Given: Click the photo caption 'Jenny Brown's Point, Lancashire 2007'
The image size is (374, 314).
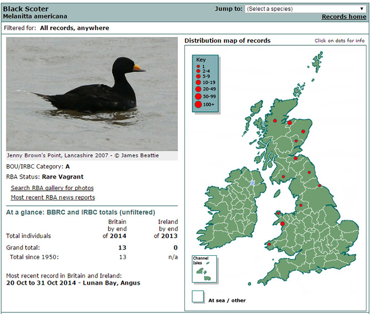Looking at the screenshot, I should (58, 156).
